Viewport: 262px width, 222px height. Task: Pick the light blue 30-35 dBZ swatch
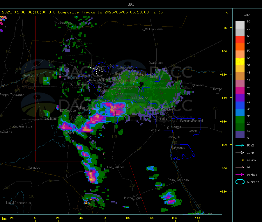tap(240, 113)
